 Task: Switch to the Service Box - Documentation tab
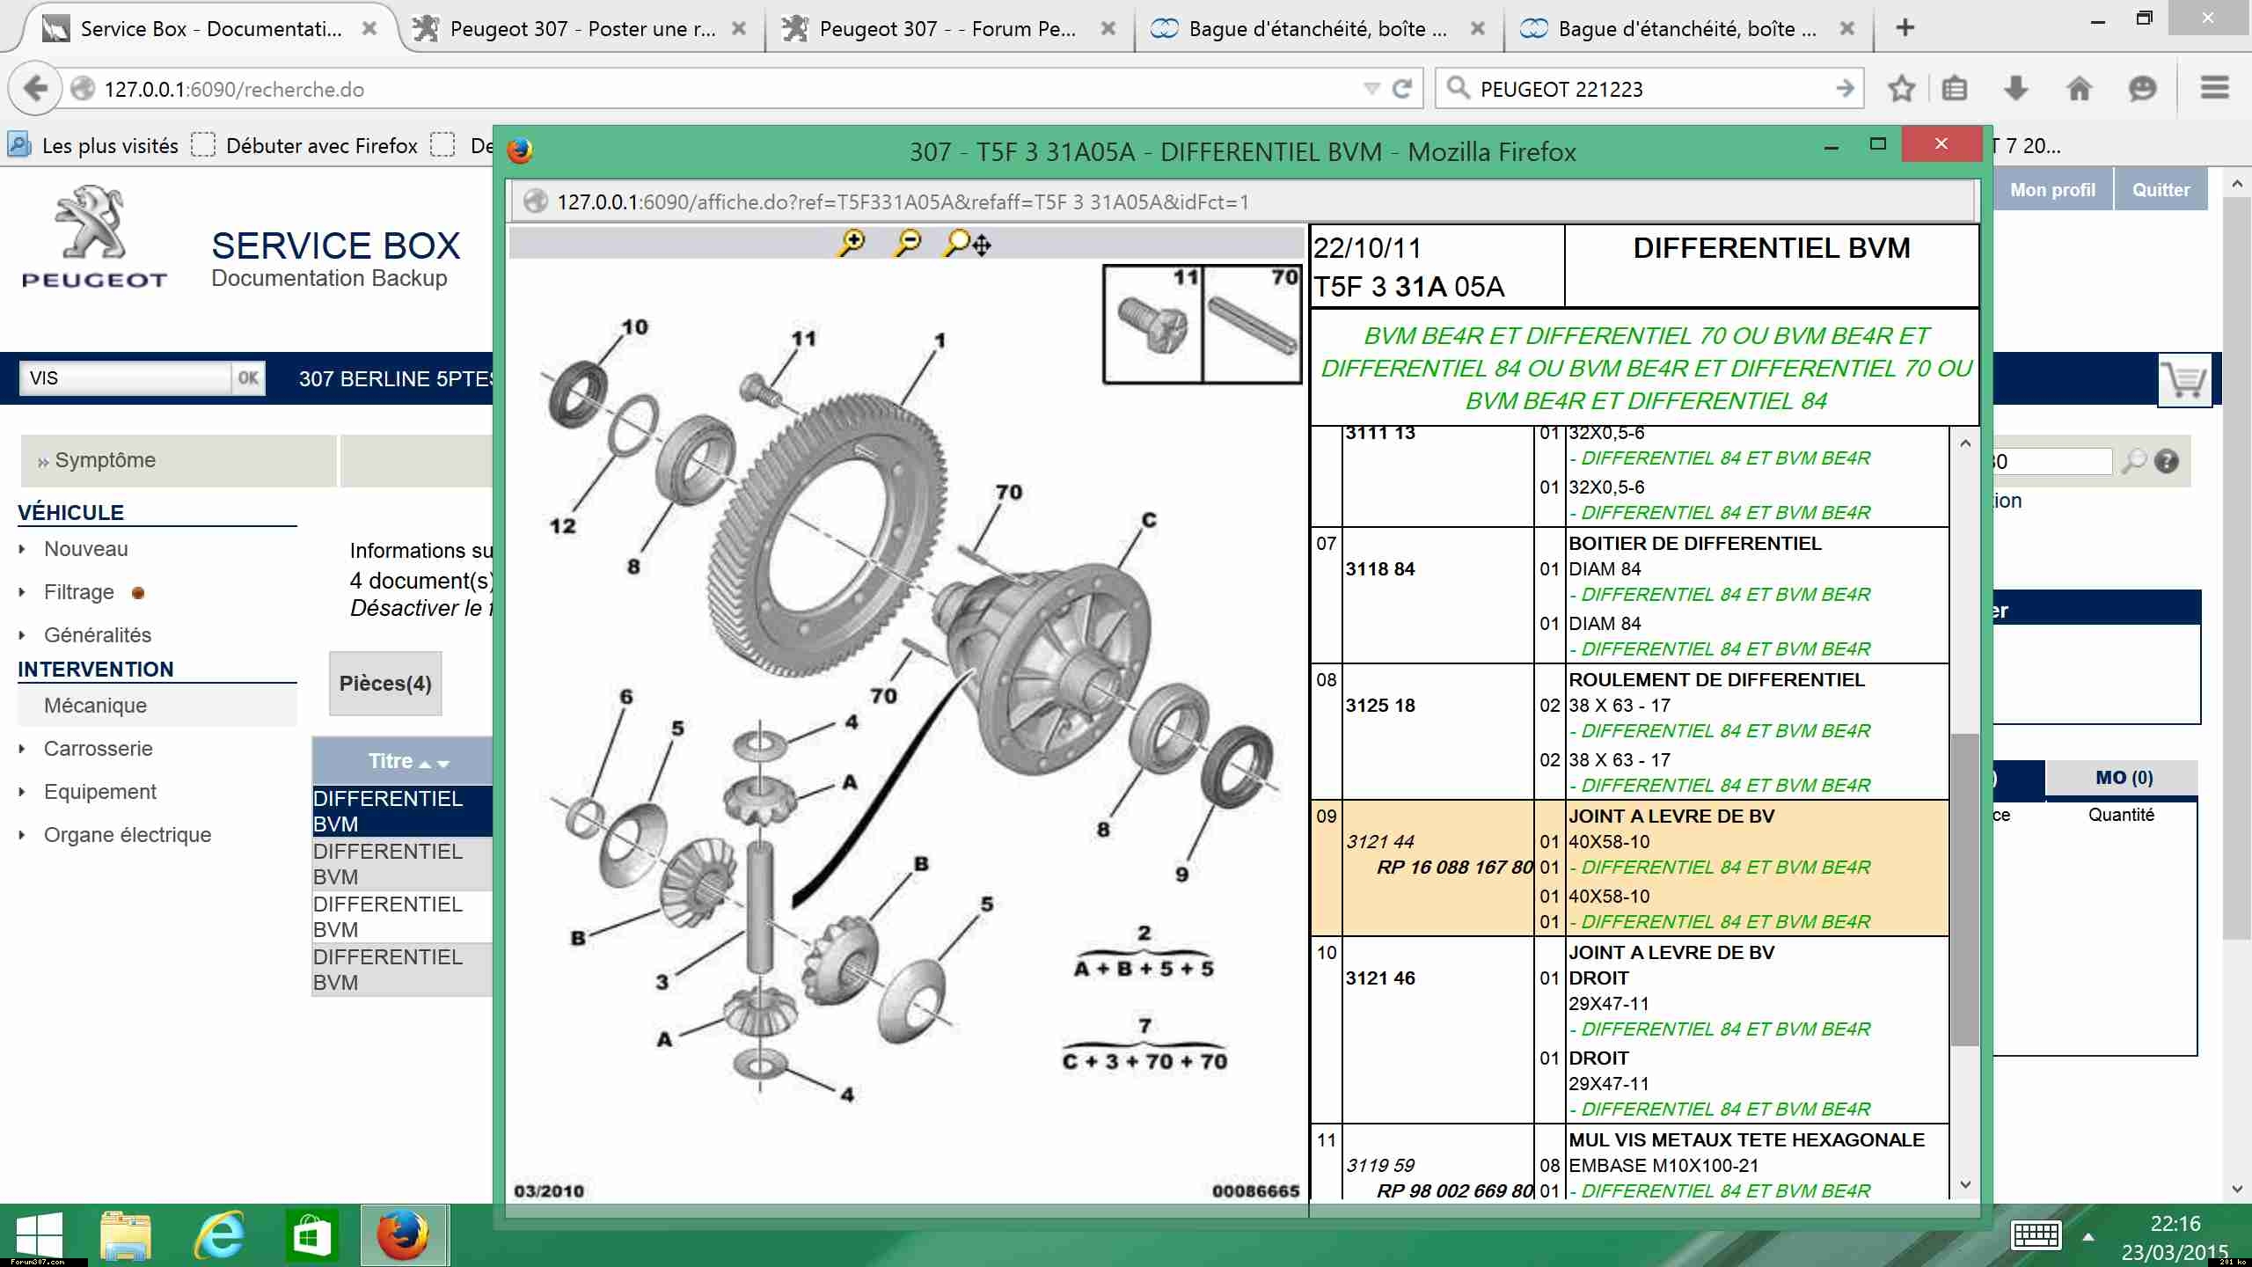[211, 28]
